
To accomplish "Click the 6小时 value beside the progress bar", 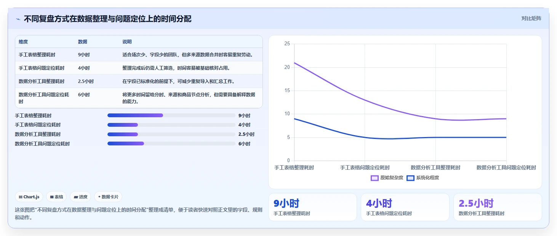I will (x=244, y=144).
